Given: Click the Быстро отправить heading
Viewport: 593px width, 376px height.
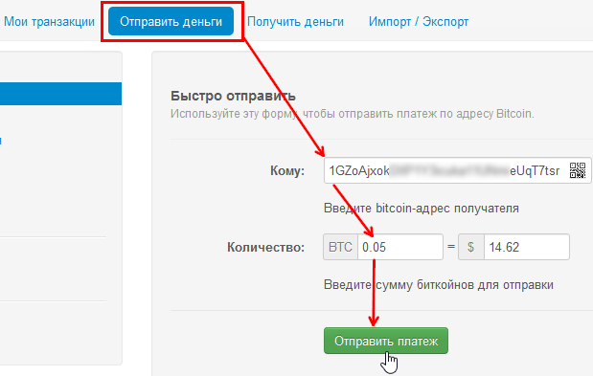Looking at the screenshot, I should click(x=234, y=96).
